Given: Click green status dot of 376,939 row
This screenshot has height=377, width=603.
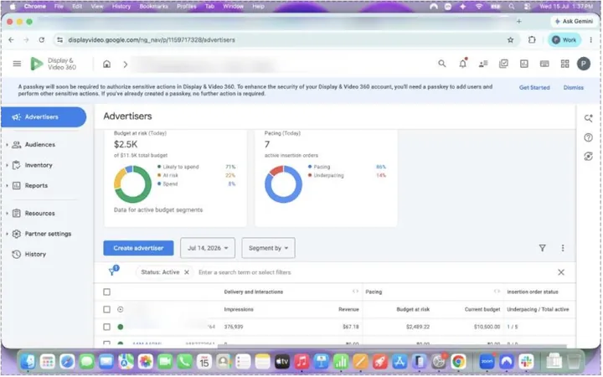Looking at the screenshot, I should [x=121, y=327].
